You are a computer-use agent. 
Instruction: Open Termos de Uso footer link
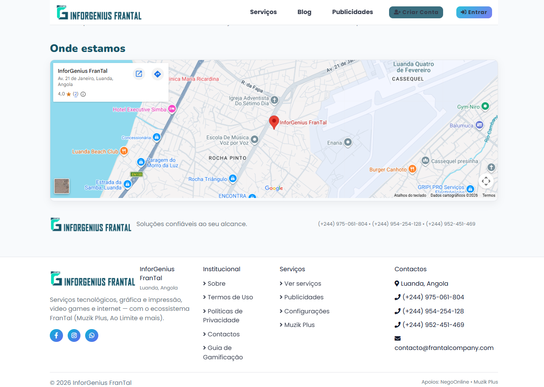point(228,297)
